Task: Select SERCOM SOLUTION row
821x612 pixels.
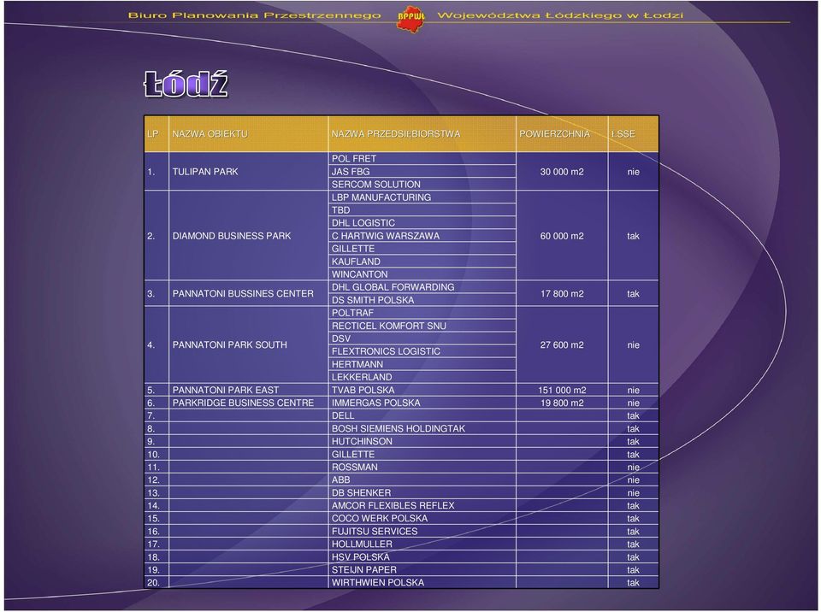Action: (422, 185)
